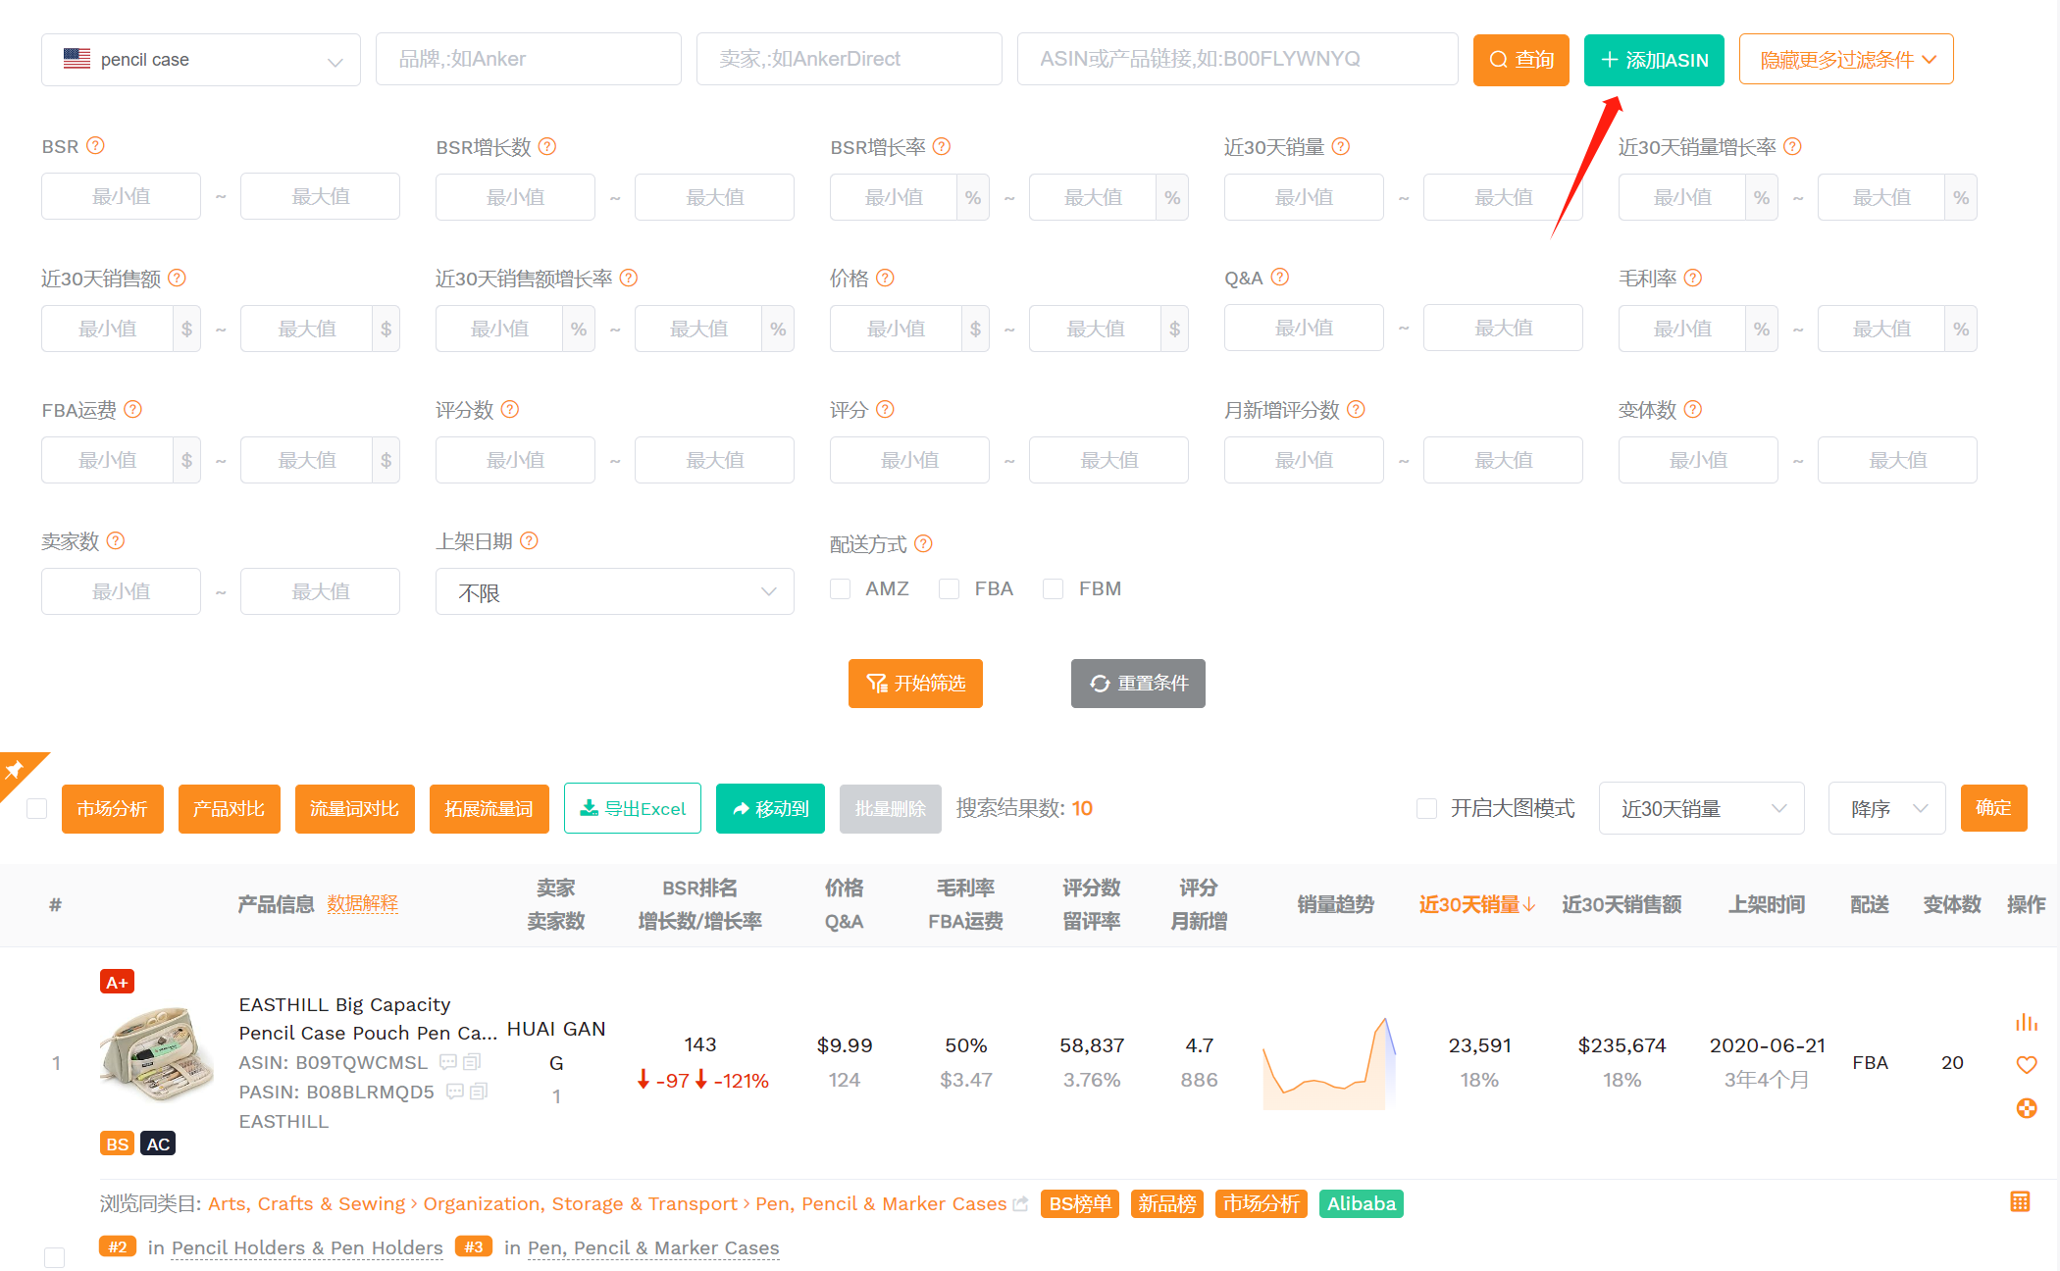This screenshot has height=1271, width=2060.
Task: Open the calculator icon below product row
Action: tap(2020, 1201)
